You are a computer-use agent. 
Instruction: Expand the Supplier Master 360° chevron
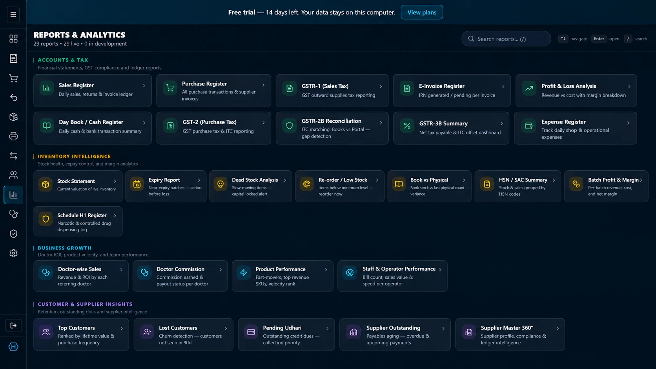point(558,329)
